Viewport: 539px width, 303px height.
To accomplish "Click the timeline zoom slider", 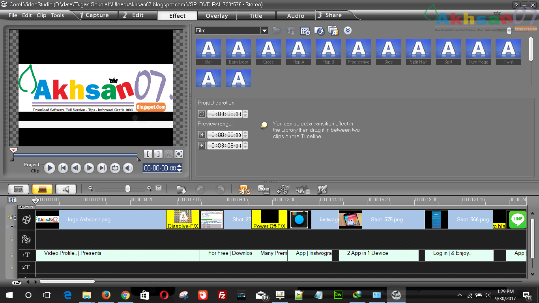I will (x=128, y=188).
